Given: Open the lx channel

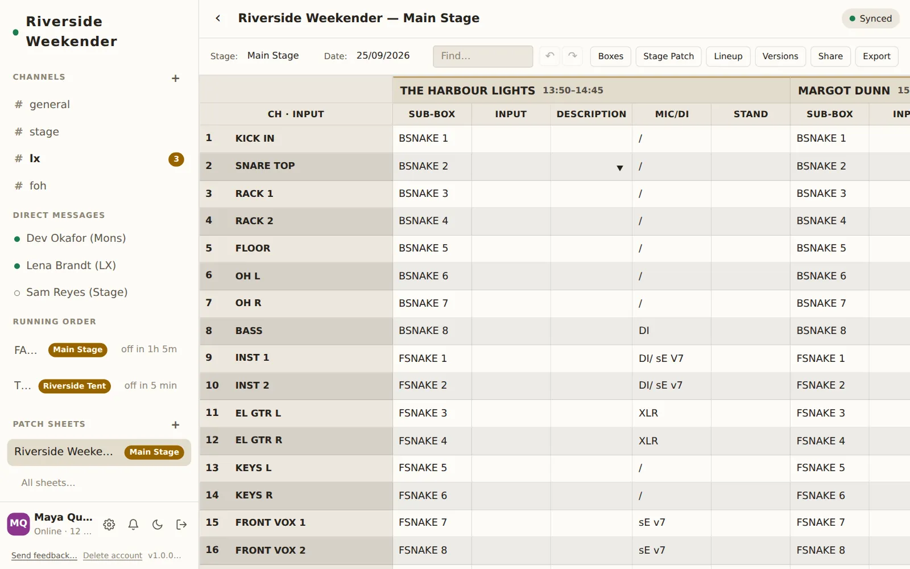Looking at the screenshot, I should pyautogui.click(x=99, y=159).
